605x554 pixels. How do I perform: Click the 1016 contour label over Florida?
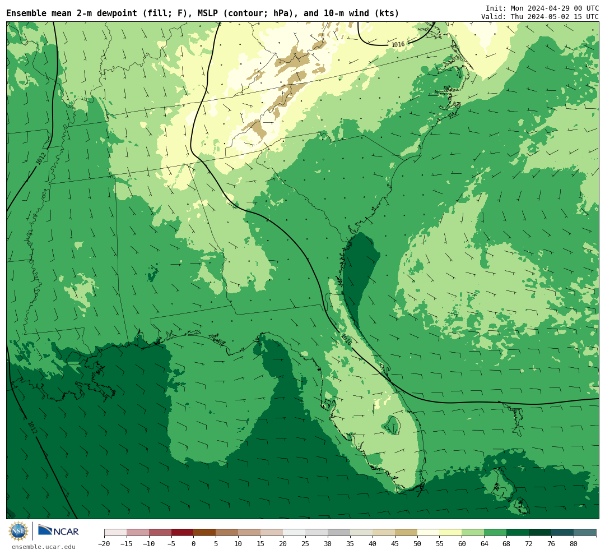[x=346, y=339]
